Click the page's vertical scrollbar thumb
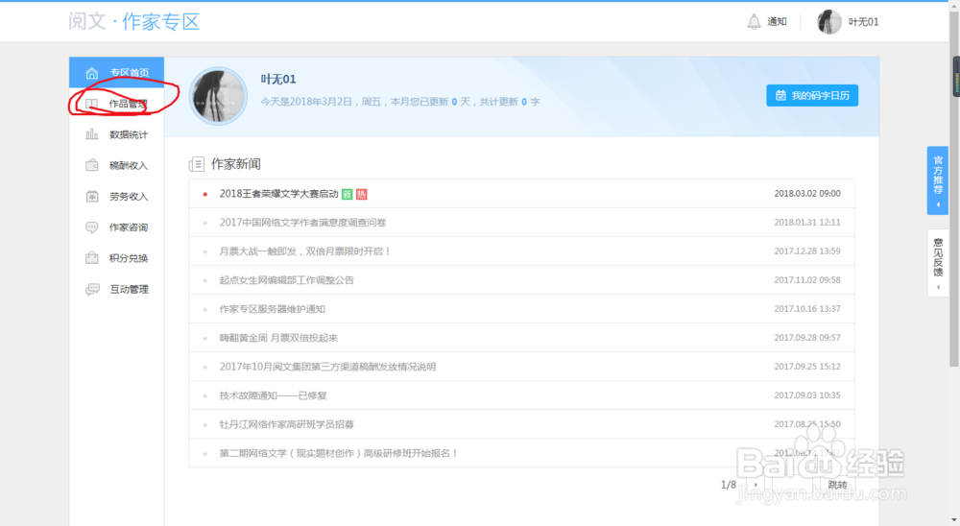This screenshot has width=960, height=526. [954, 188]
